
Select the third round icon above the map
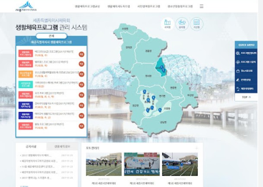[196, 23]
